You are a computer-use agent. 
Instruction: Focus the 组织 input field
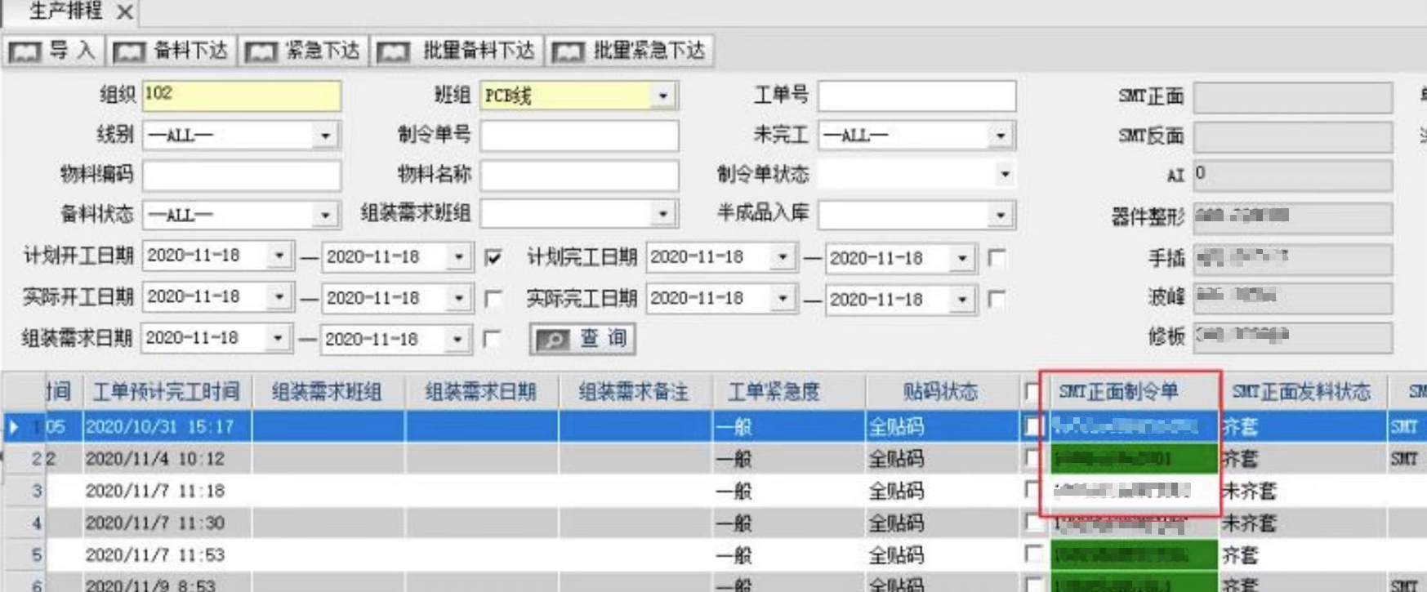click(x=242, y=95)
